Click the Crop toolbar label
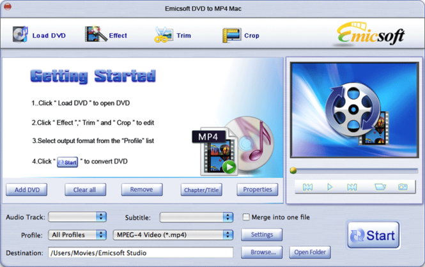 tap(252, 36)
